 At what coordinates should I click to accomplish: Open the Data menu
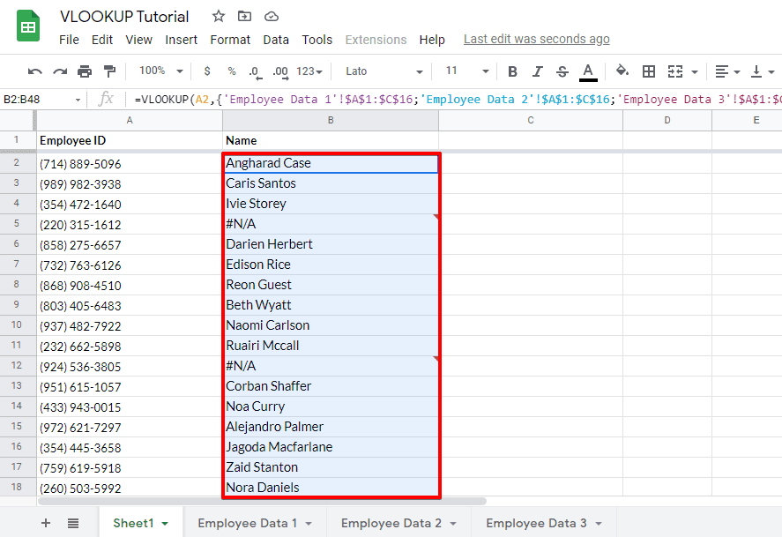[x=276, y=39]
